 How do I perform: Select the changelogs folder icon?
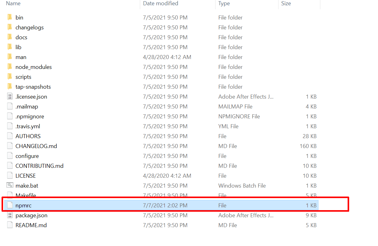tap(10, 27)
